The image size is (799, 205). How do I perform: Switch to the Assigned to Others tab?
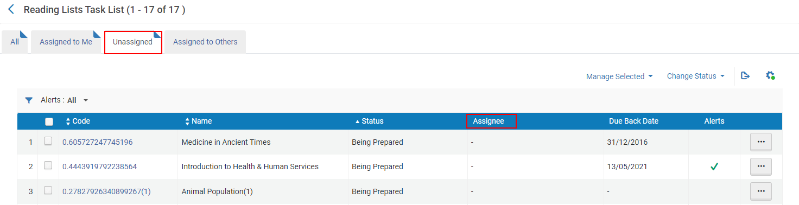pyautogui.click(x=205, y=42)
